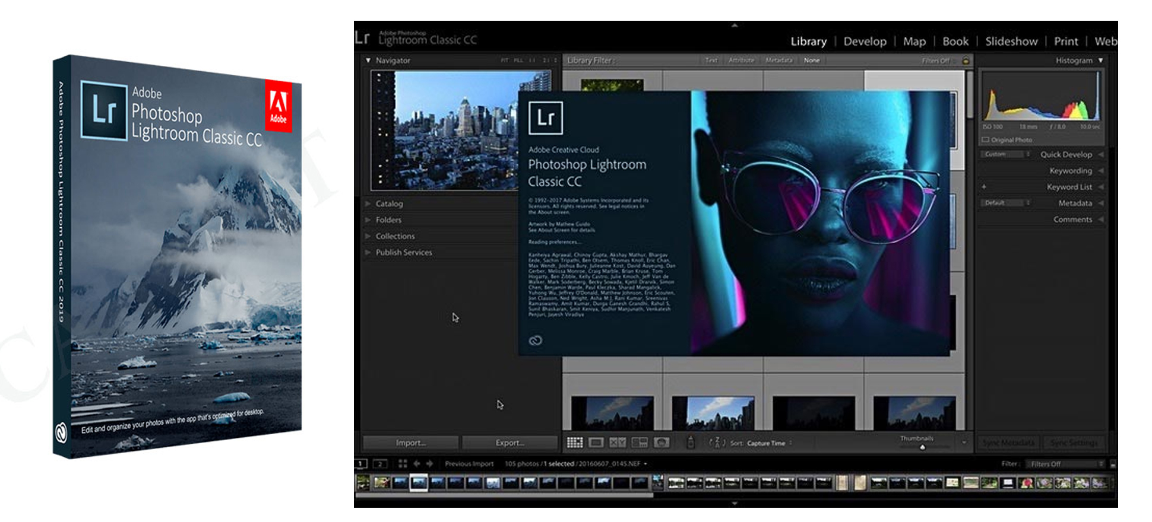Viewport: 1152px width, 522px height.
Task: Click the Sync Settings button
Action: click(x=1073, y=443)
